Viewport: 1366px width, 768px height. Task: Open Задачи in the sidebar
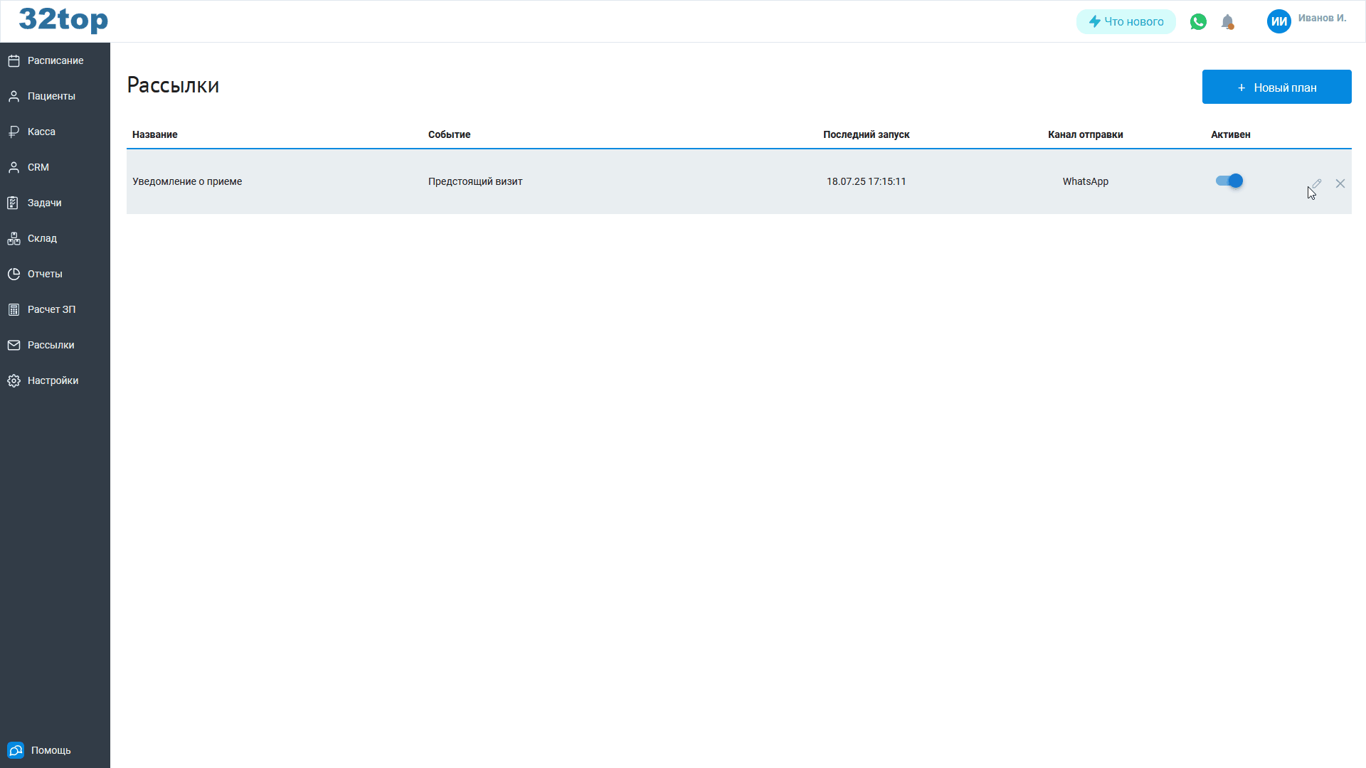click(x=55, y=203)
